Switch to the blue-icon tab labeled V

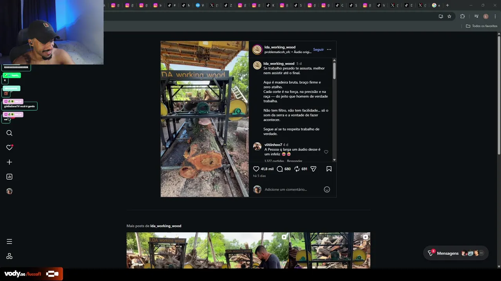click(200, 5)
